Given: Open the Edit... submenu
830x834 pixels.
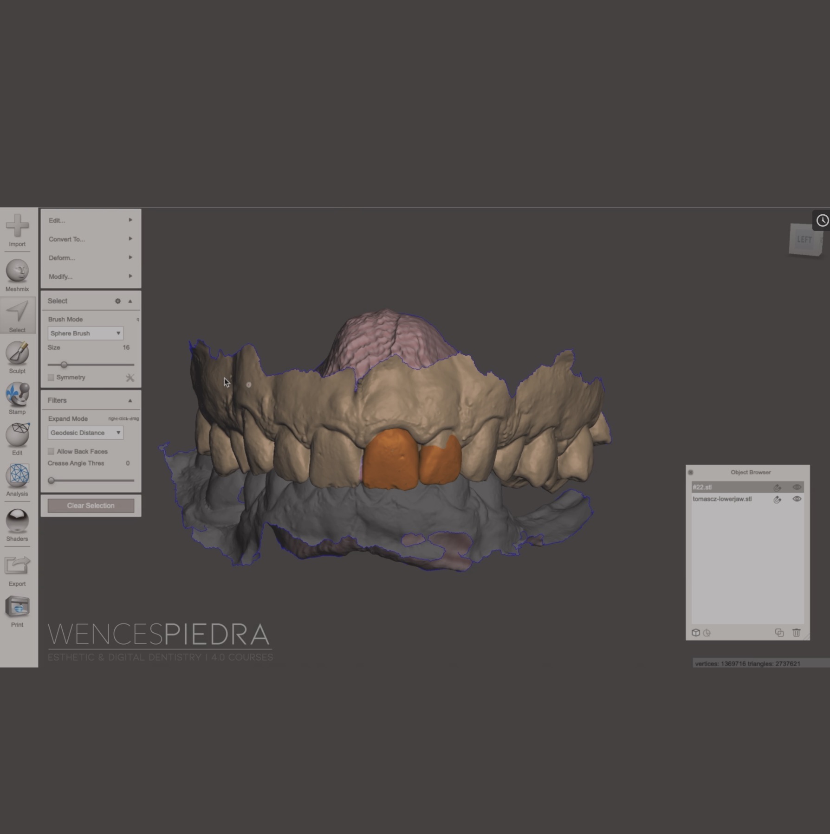Looking at the screenshot, I should pos(91,220).
